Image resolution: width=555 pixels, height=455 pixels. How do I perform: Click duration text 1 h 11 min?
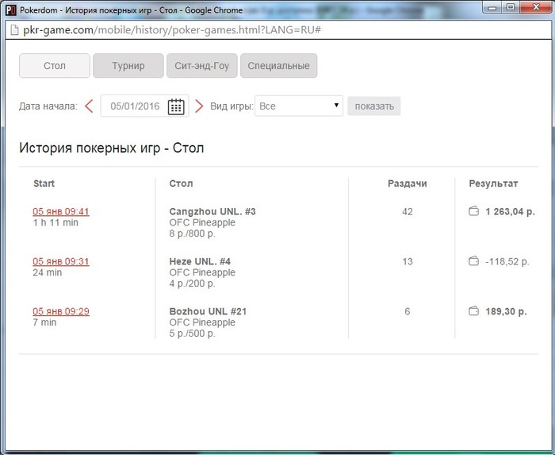tap(55, 222)
